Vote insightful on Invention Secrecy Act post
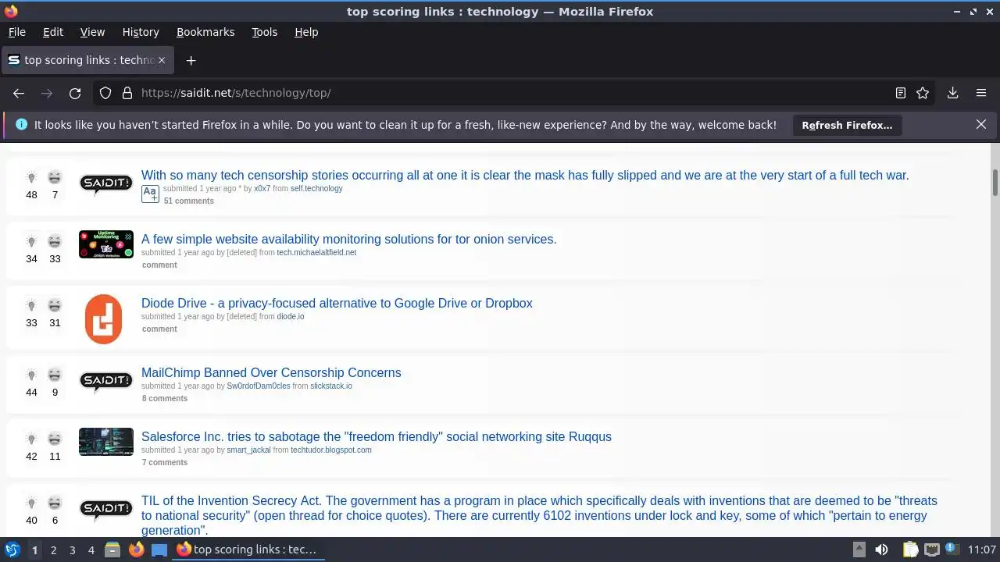This screenshot has height=562, width=1000. [31, 503]
